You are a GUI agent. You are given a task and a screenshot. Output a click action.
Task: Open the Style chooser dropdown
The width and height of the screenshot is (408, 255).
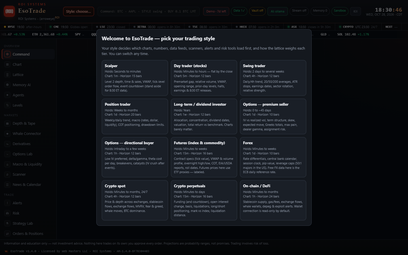click(x=78, y=11)
